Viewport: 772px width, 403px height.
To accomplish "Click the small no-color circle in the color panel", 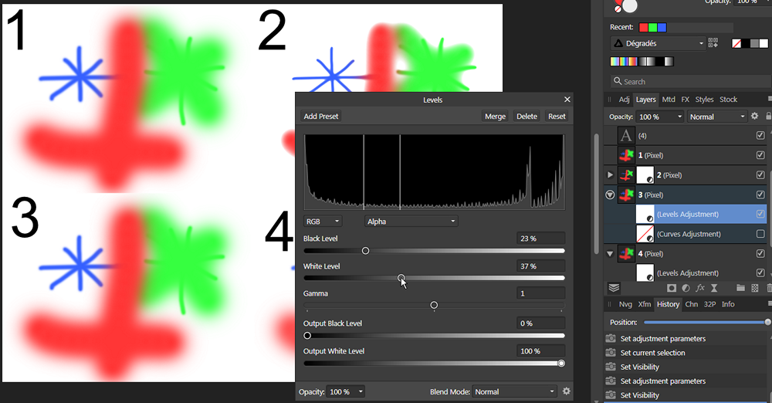I will tap(618, 8).
